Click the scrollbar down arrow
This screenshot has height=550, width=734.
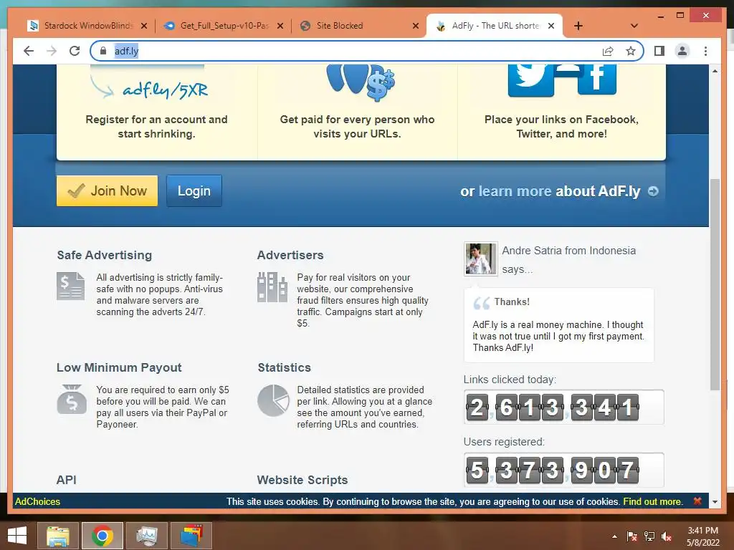click(x=715, y=502)
